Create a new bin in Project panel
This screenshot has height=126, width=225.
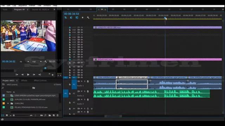[50, 115]
